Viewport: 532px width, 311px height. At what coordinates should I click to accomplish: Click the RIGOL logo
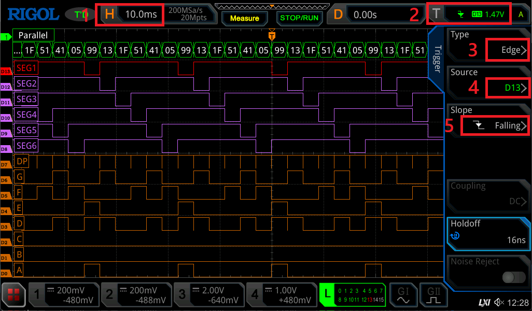pyautogui.click(x=32, y=14)
